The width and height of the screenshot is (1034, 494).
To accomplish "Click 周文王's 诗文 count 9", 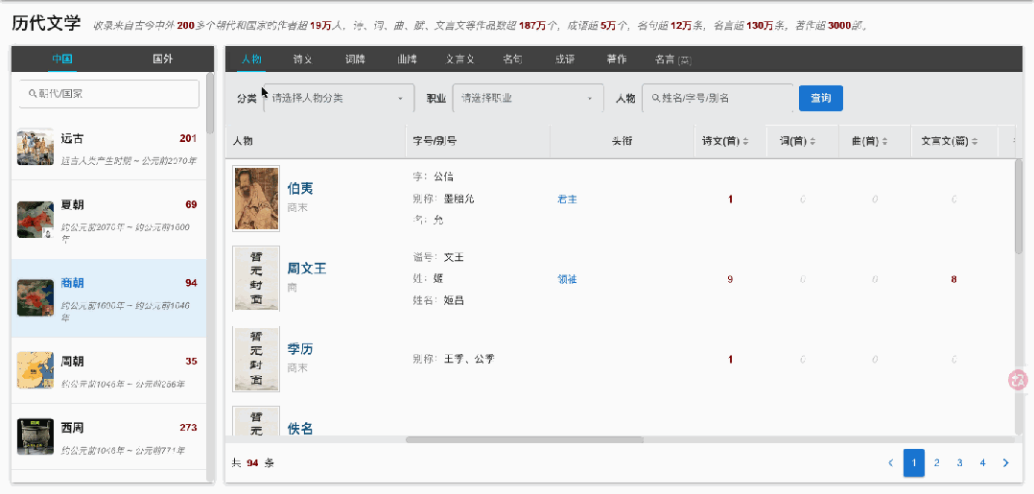I will coord(730,279).
